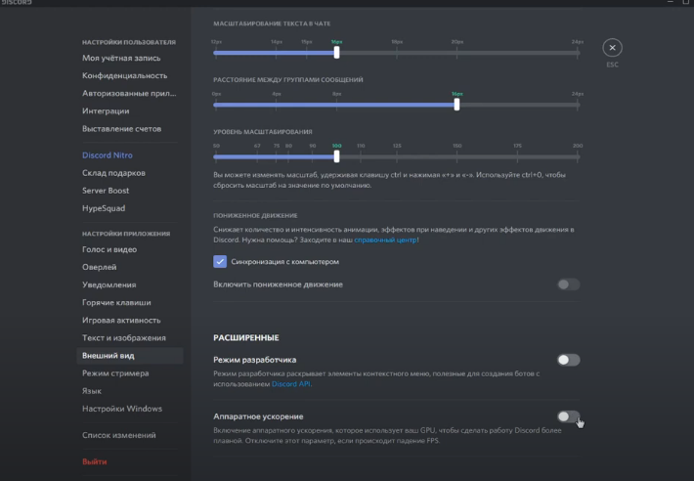Open Выставление счетов page
The width and height of the screenshot is (694, 481).
pyautogui.click(x=121, y=129)
